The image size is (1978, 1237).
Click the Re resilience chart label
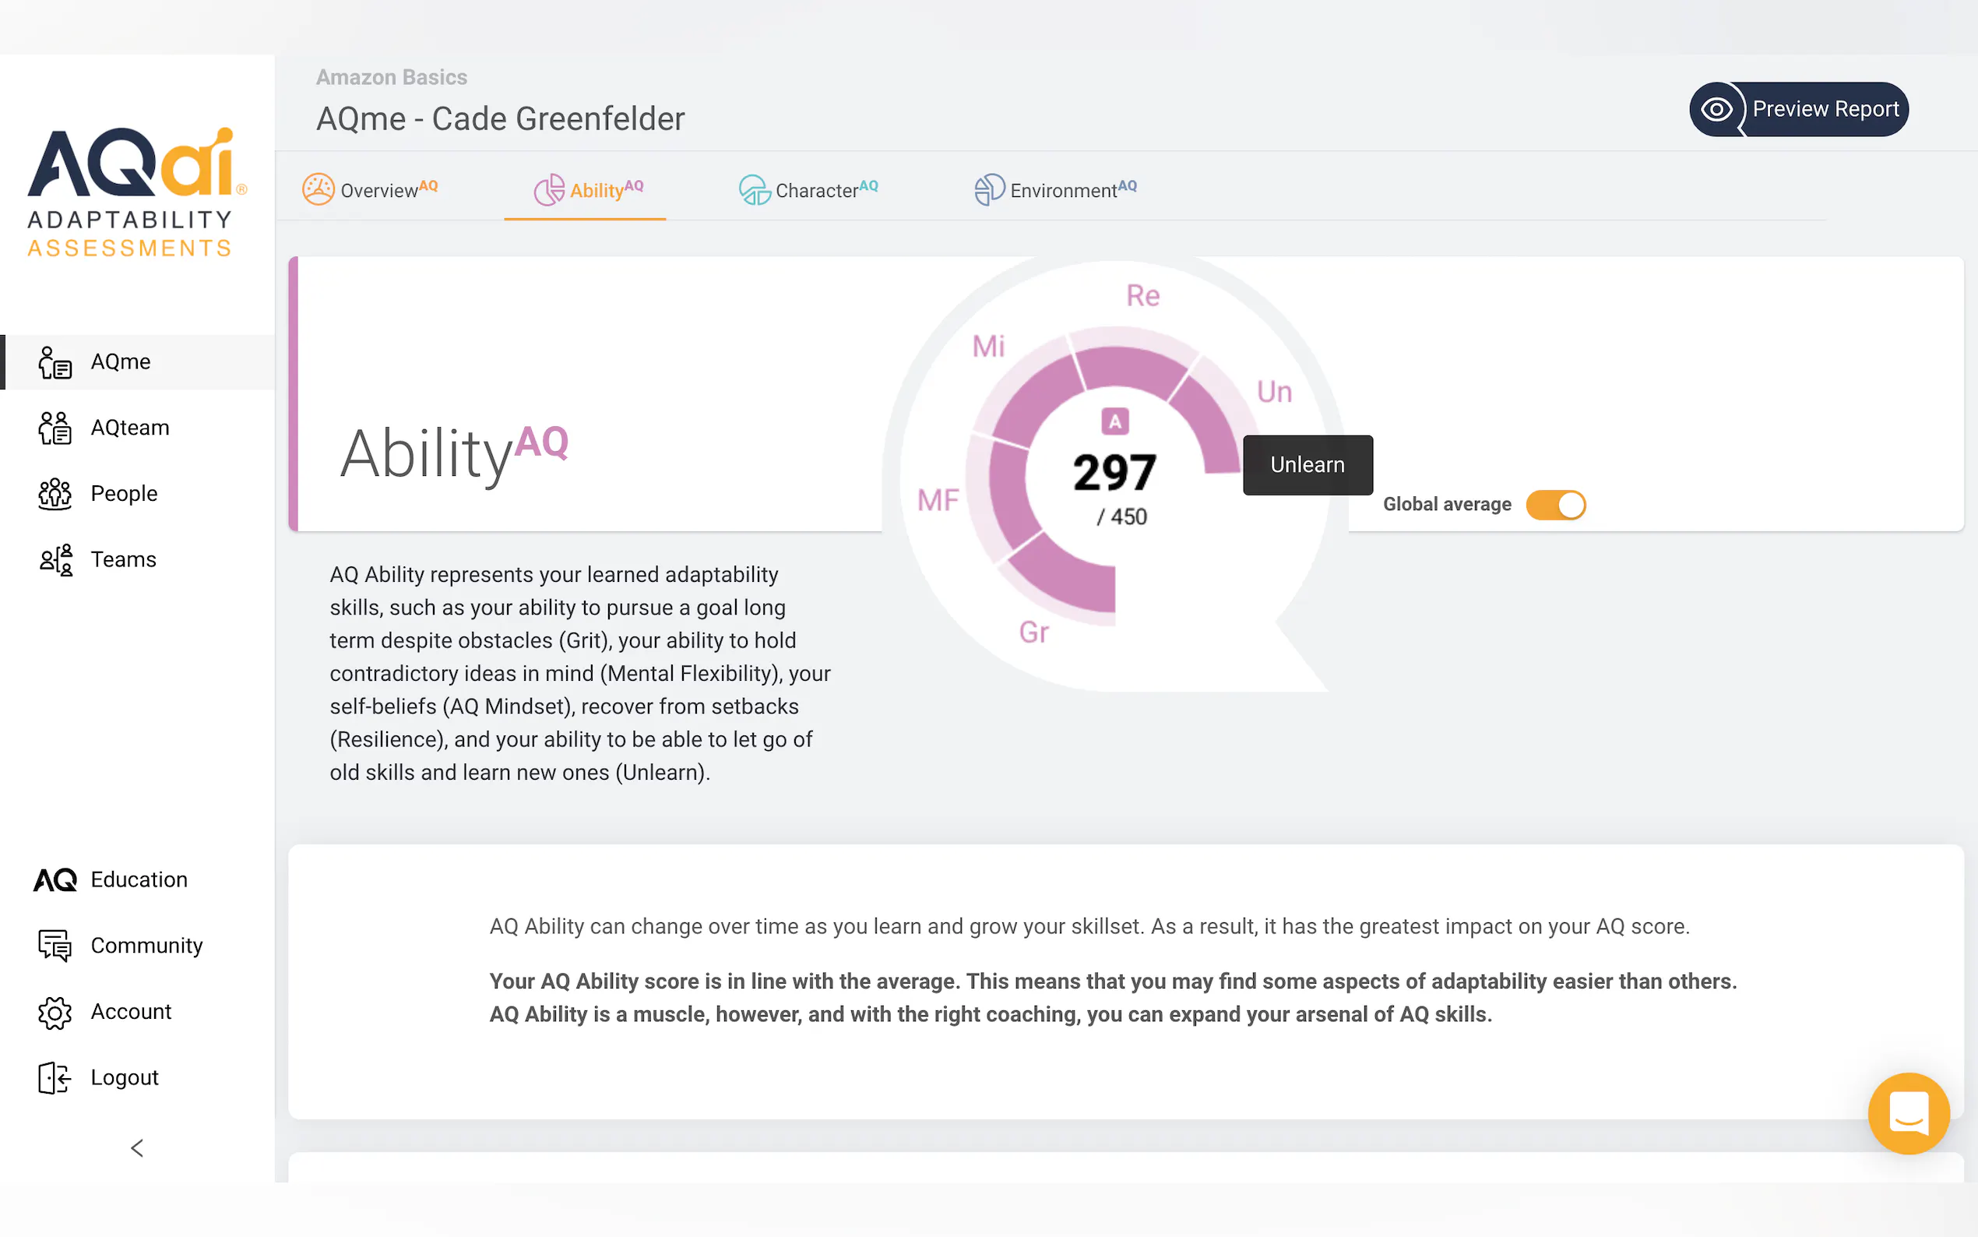pyautogui.click(x=1142, y=295)
